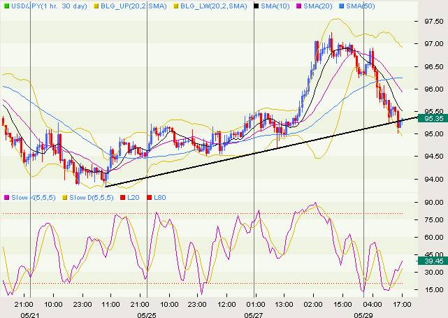Click the 97.00 price axis label

tap(434, 44)
